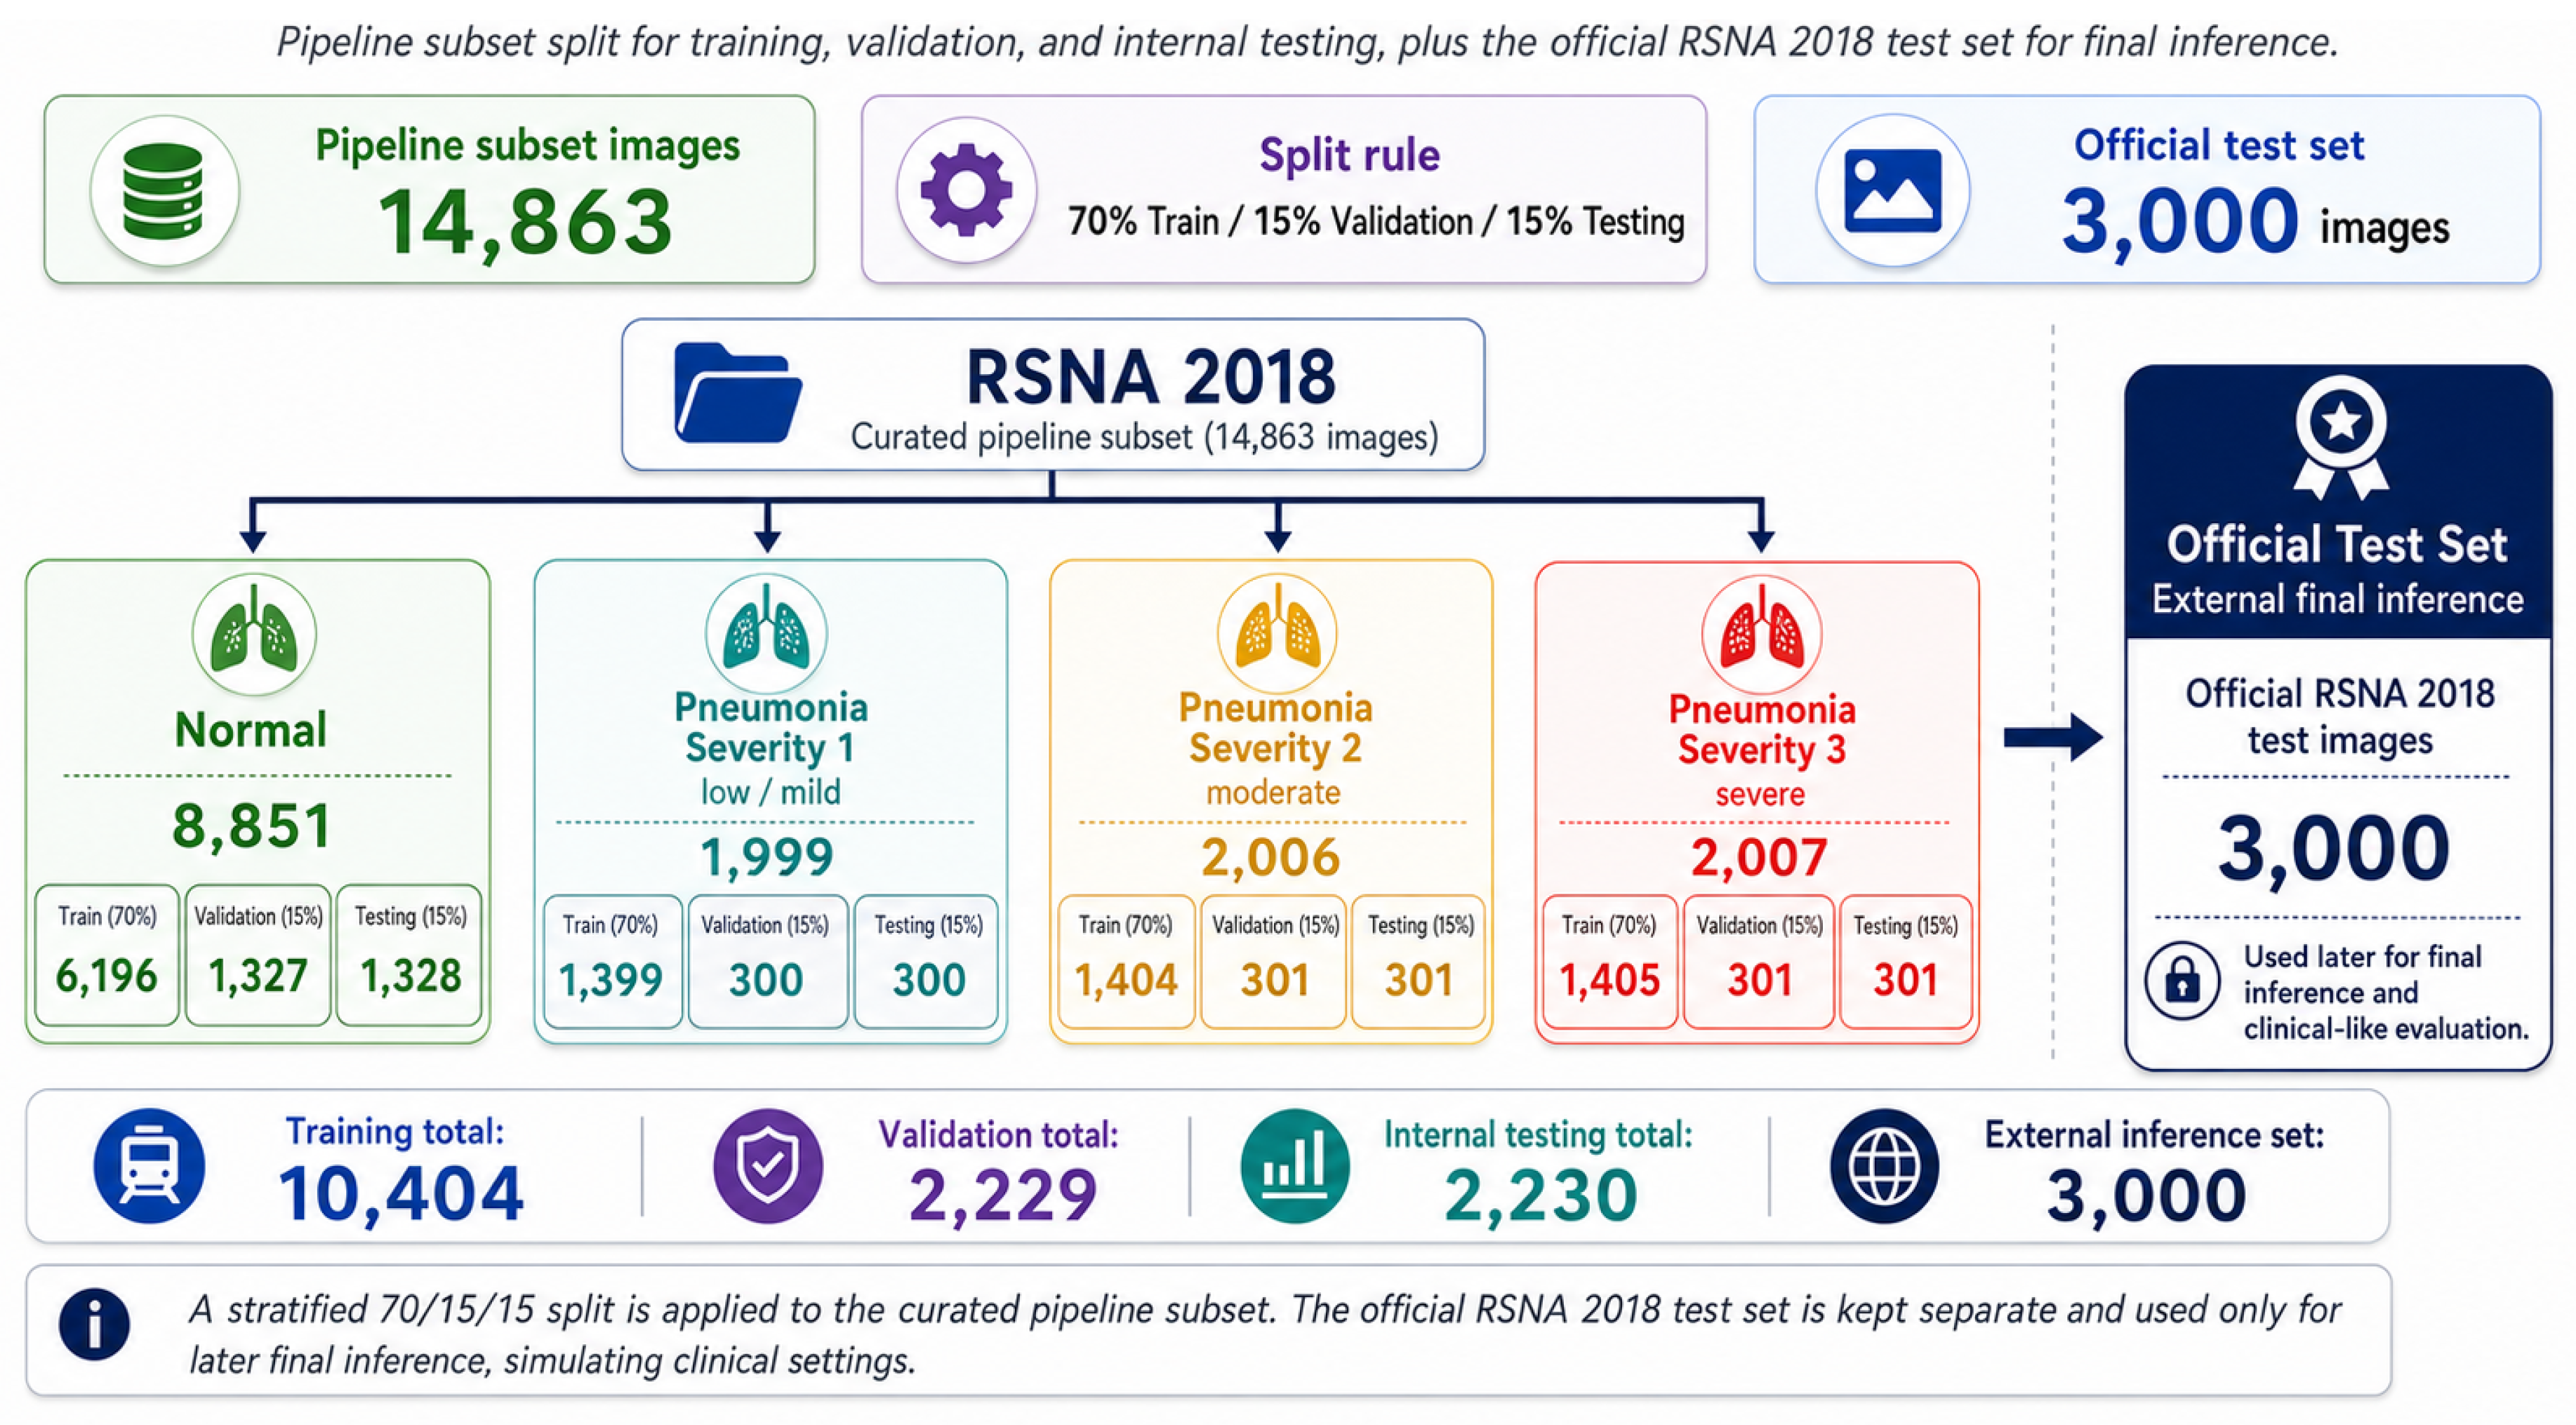Image resolution: width=2576 pixels, height=1425 pixels.
Task: Click the teal Severity 1 lungs icon
Action: coord(766,634)
